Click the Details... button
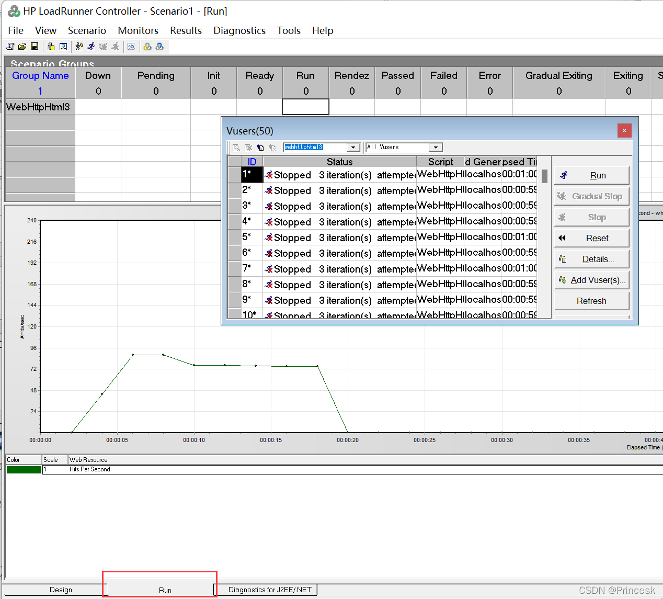Screen dimensions: 663x599 pos(591,259)
